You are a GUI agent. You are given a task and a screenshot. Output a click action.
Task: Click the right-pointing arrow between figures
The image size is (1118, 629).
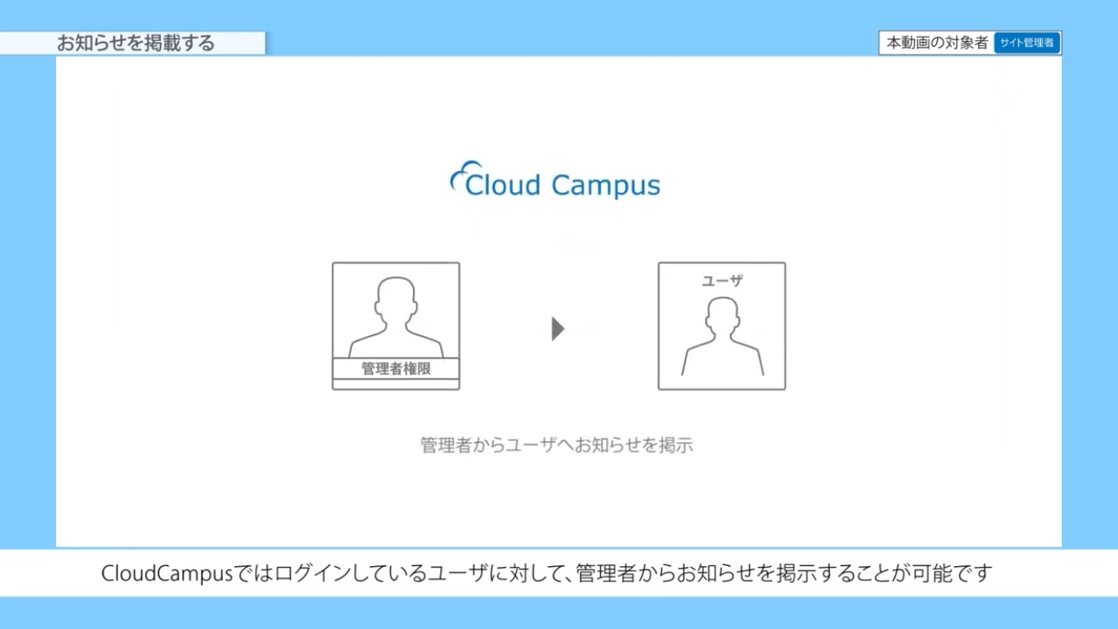coord(558,329)
